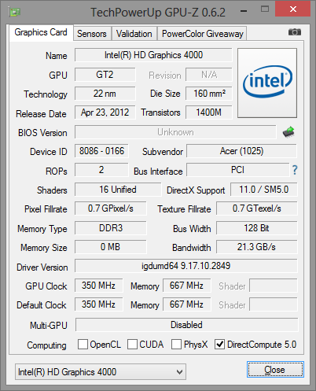Image resolution: width=316 pixels, height=391 pixels.
Task: Click the Bus Interface value PCI
Action: click(x=238, y=170)
